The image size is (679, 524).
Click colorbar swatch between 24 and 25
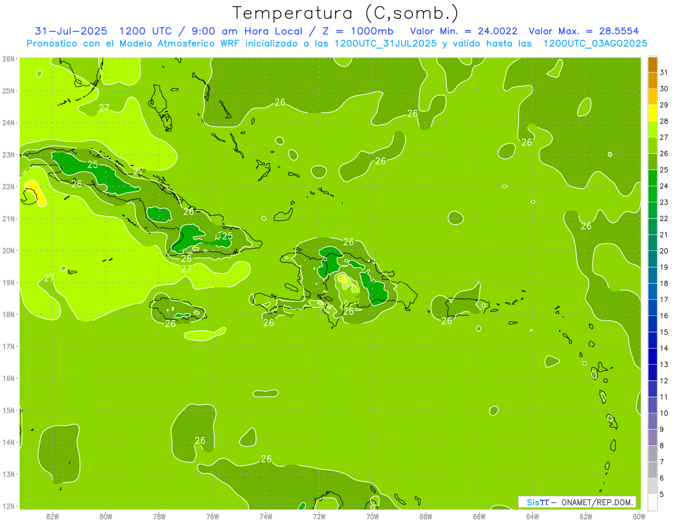[653, 177]
